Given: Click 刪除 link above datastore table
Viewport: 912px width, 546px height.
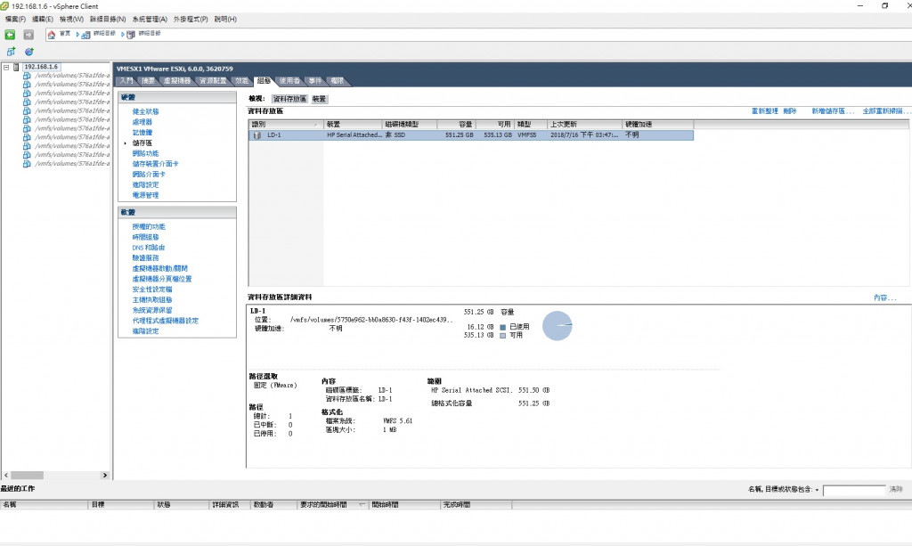Looking at the screenshot, I should point(790,111).
